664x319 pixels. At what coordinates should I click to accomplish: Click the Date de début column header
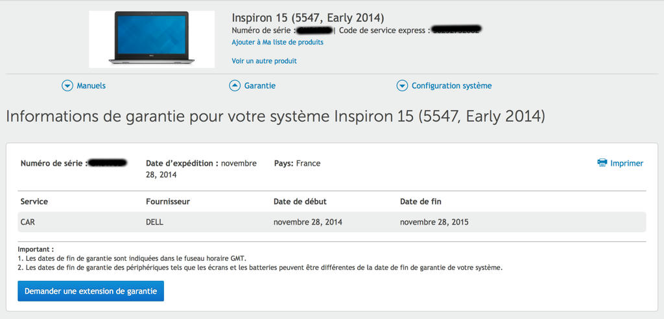coord(300,201)
